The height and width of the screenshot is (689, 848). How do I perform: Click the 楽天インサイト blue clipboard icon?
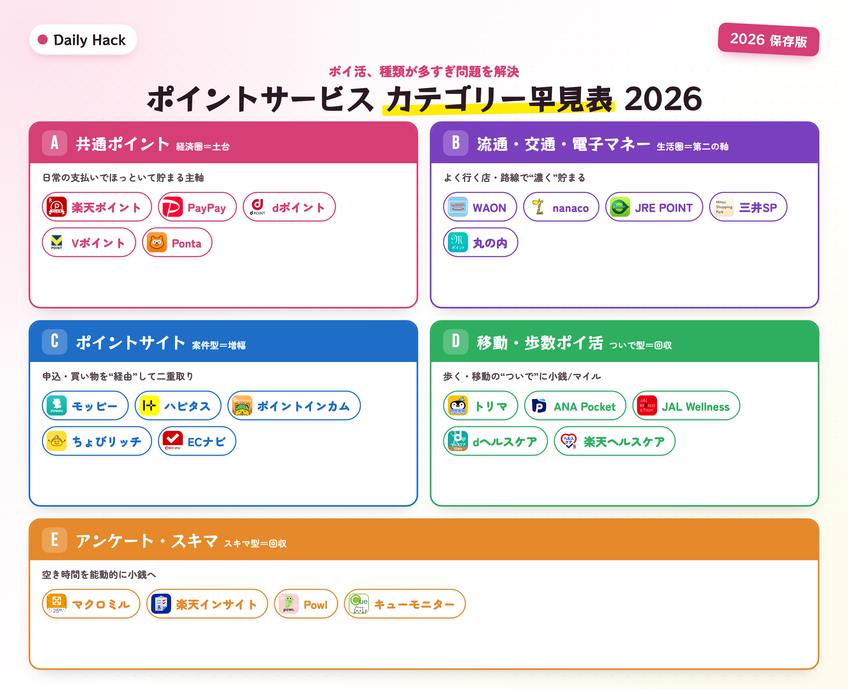pyautogui.click(x=161, y=604)
